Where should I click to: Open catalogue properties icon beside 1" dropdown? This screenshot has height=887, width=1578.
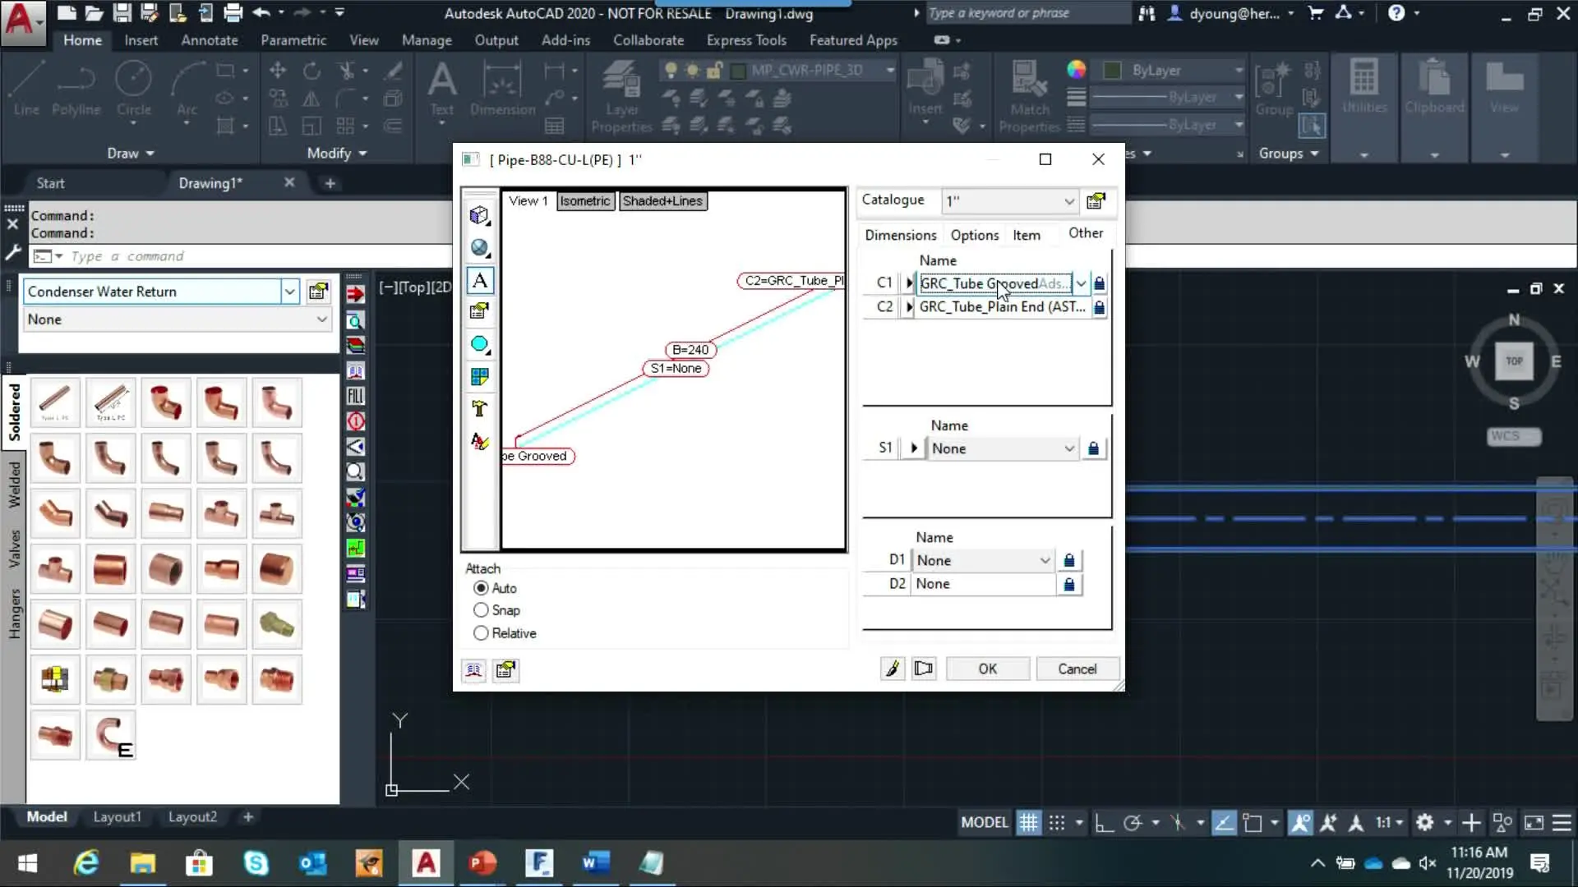(x=1096, y=201)
